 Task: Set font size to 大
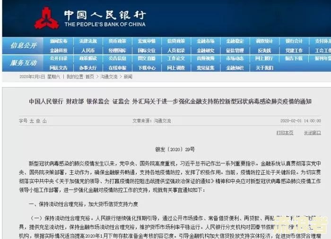pyautogui.click(x=32, y=121)
